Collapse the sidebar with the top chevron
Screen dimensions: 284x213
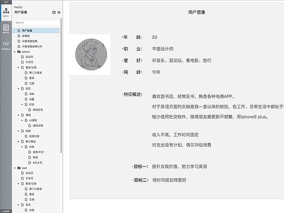pyautogui.click(x=6, y=2)
